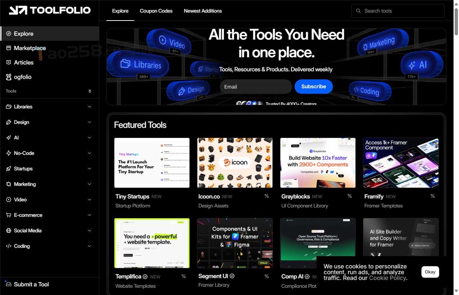Expand the E-commerce category chevron
The height and width of the screenshot is (295, 459).
tap(89, 215)
